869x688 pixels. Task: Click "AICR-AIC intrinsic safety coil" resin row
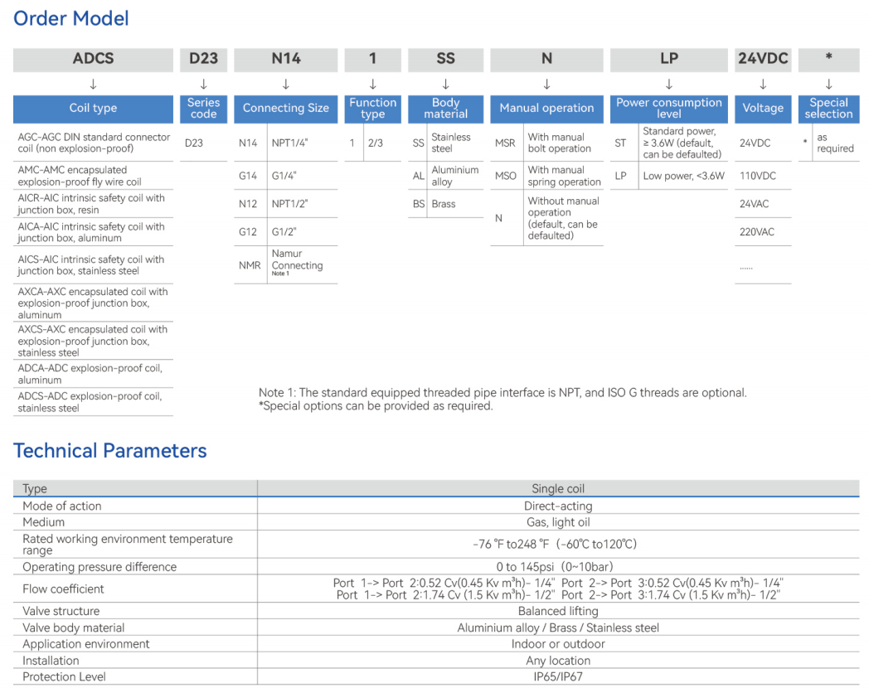pyautogui.click(x=91, y=204)
